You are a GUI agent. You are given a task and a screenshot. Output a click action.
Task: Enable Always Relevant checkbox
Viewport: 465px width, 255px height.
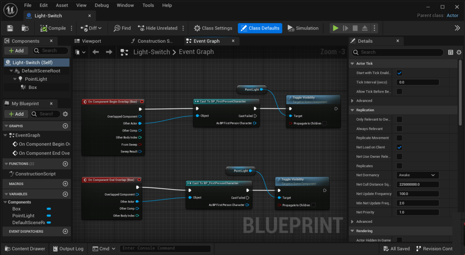tap(400, 129)
